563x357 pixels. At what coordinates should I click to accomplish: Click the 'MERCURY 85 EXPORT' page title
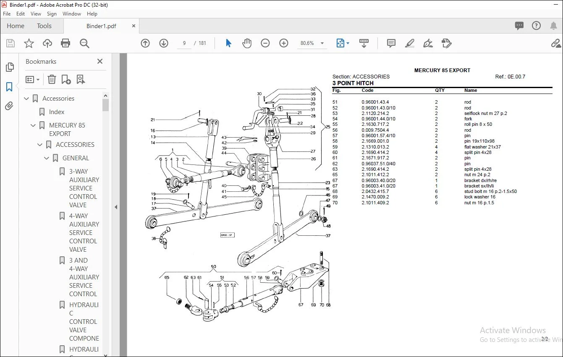(x=442, y=70)
